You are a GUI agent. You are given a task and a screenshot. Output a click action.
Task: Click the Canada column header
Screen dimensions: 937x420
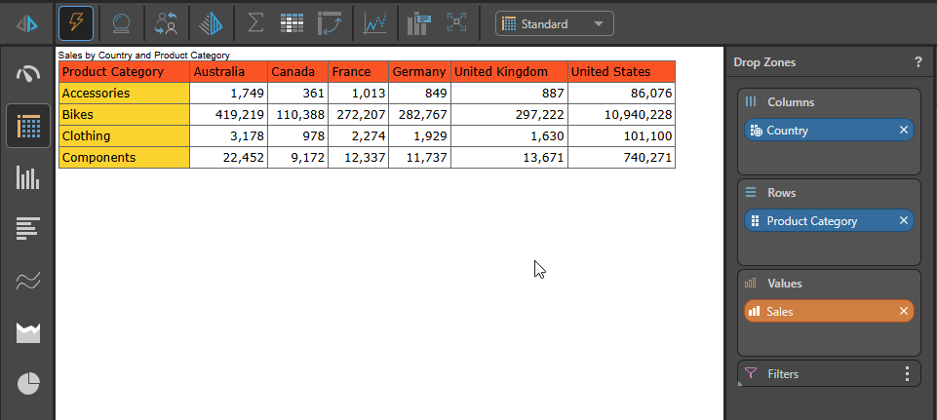coord(298,72)
